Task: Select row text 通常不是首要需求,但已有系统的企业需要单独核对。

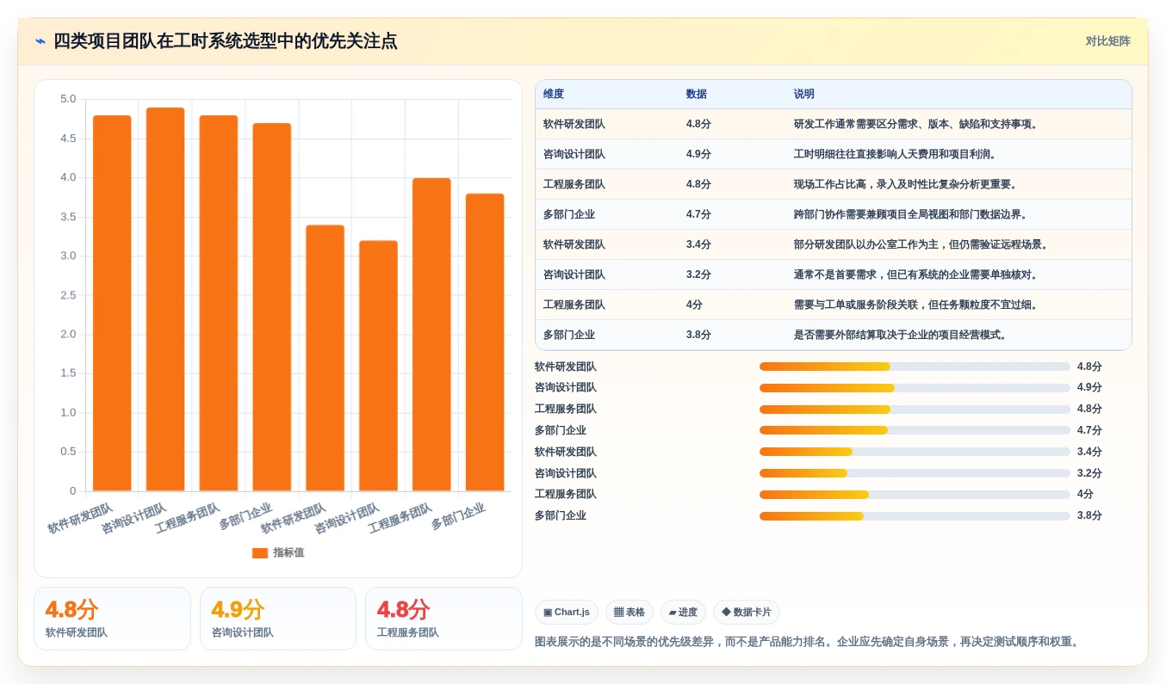Action: (x=917, y=274)
